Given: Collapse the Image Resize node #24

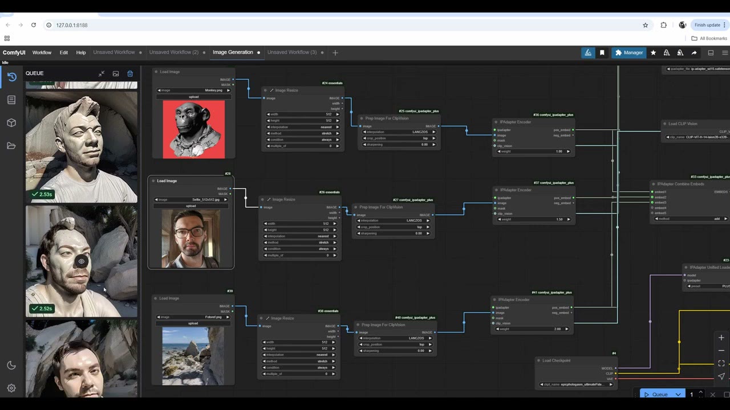Looking at the screenshot, I should coord(265,90).
